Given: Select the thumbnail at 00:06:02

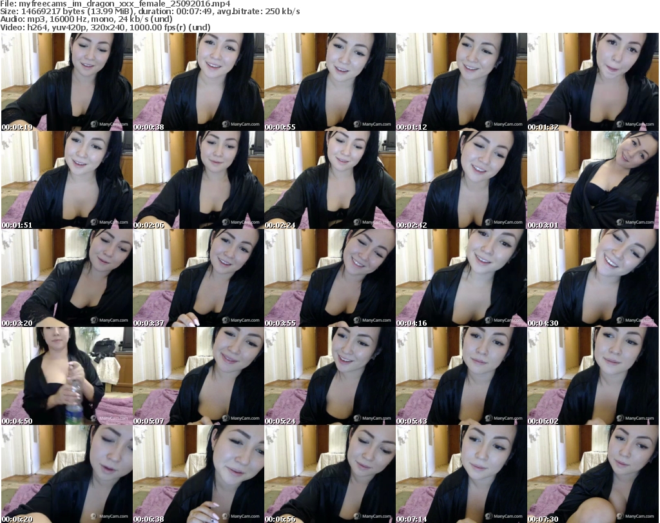Looking at the screenshot, I should click(x=593, y=376).
